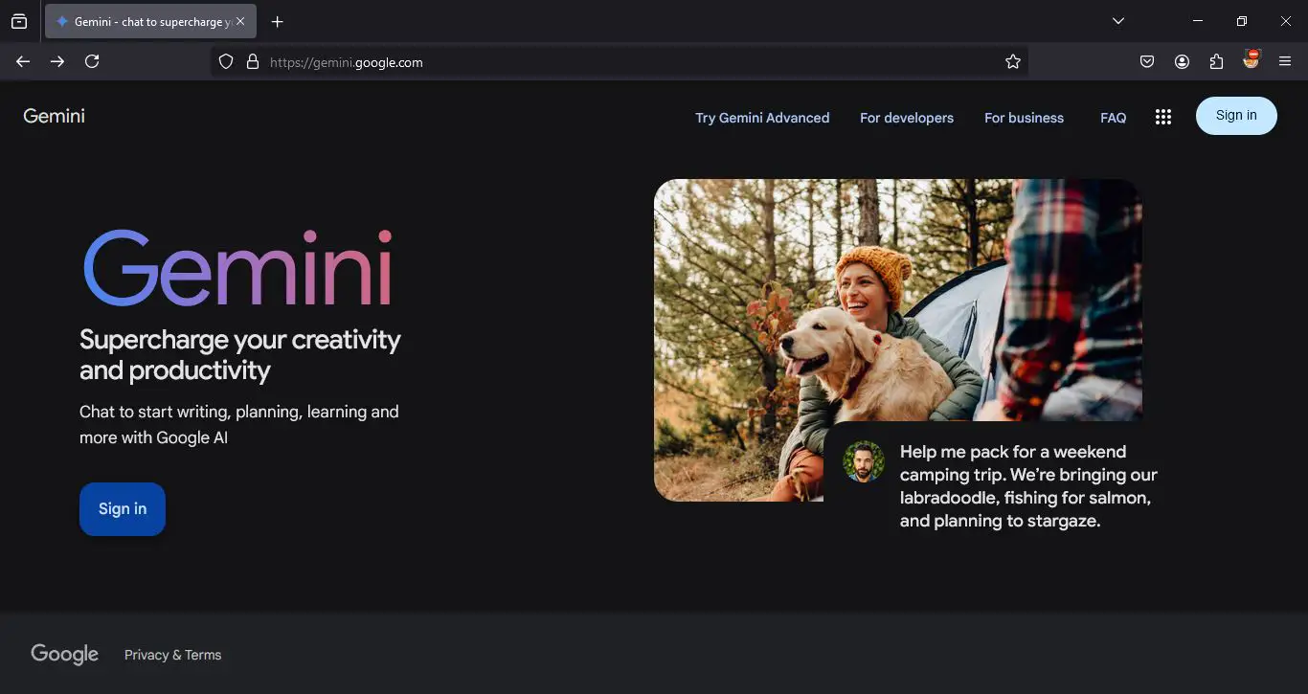Click the extension avatar icon in toolbar
Viewport: 1308px width, 694px height.
pyautogui.click(x=1251, y=59)
